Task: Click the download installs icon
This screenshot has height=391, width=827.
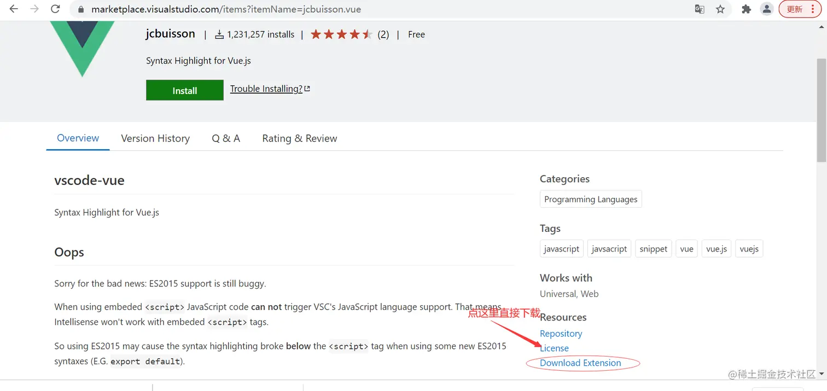Action: pyautogui.click(x=219, y=34)
